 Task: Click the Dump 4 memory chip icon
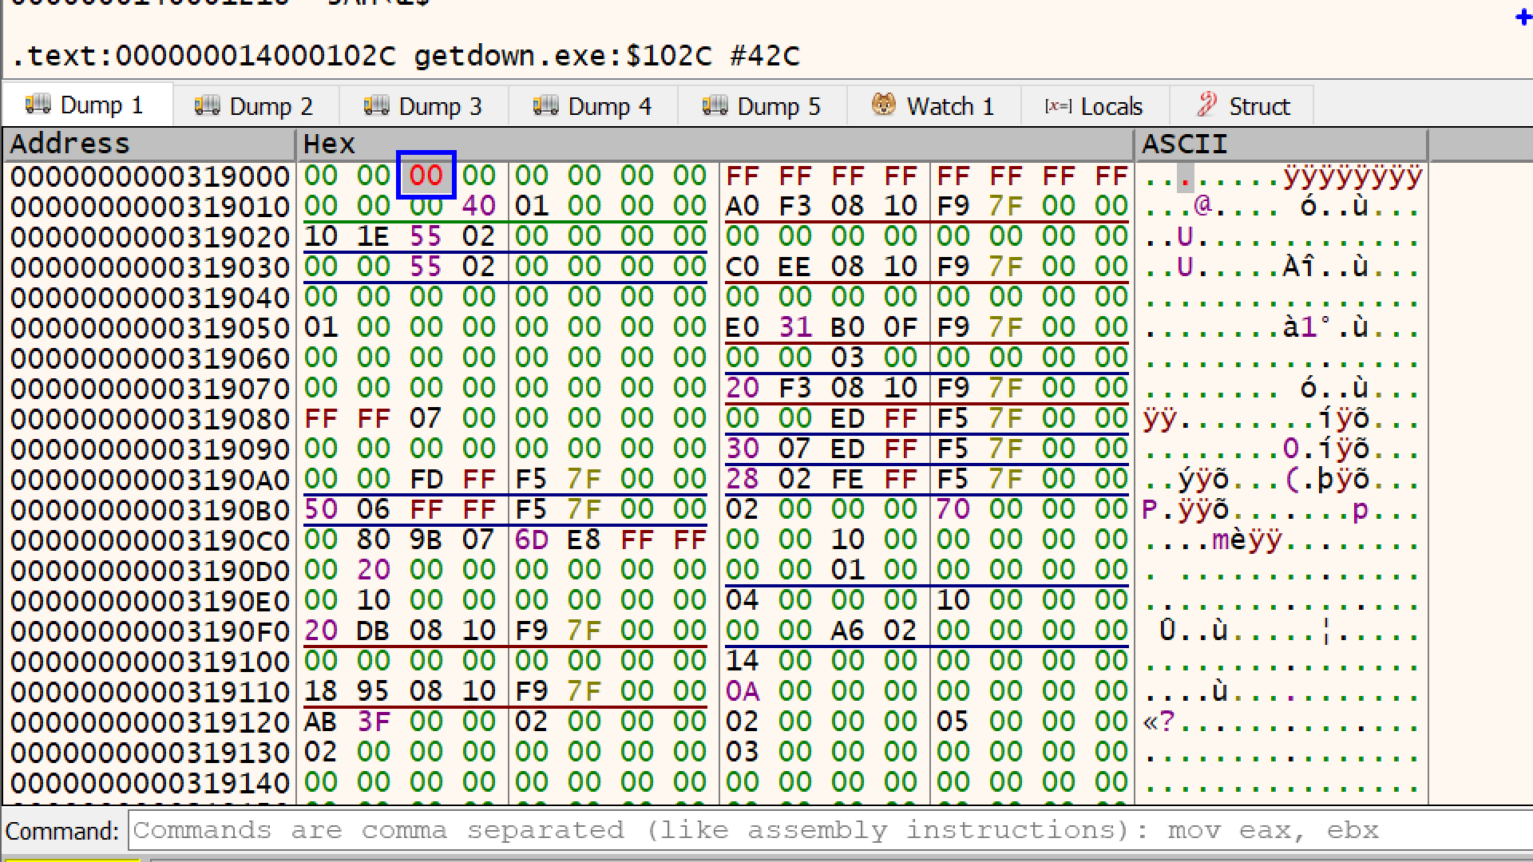tap(546, 105)
